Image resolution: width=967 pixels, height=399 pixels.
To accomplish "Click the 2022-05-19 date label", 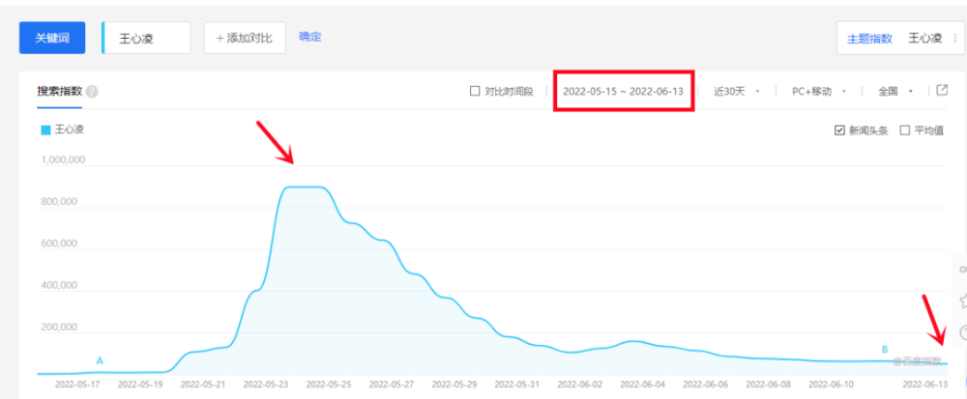I will tap(140, 385).
